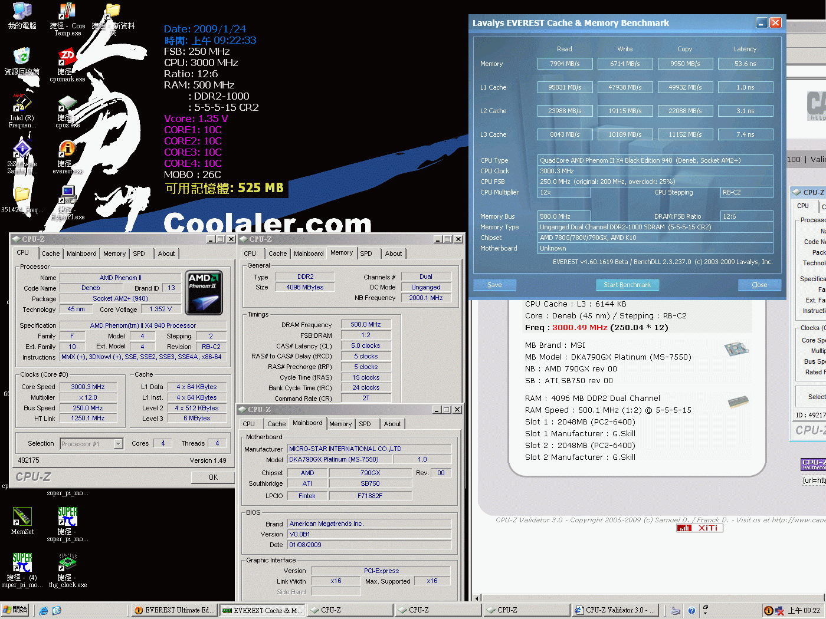Click the EVEREST orange info tray icon
The height and width of the screenshot is (619, 826).
click(x=769, y=611)
